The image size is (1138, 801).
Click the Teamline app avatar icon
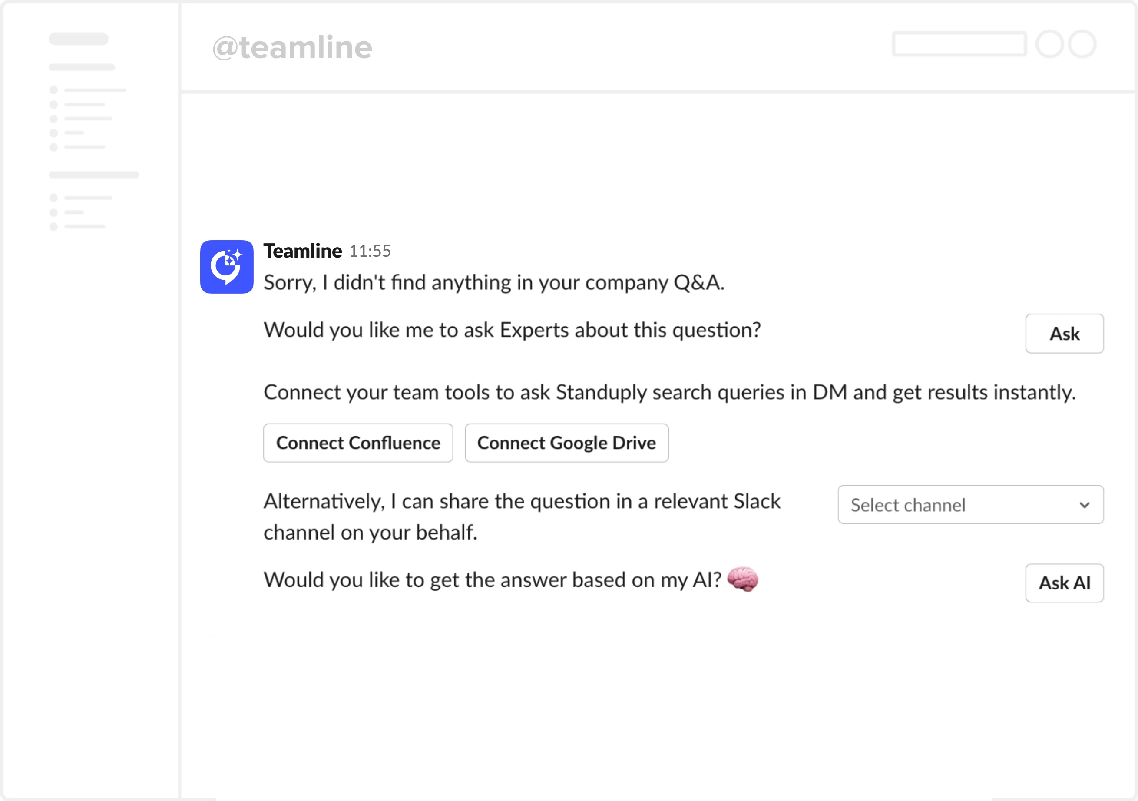click(226, 267)
